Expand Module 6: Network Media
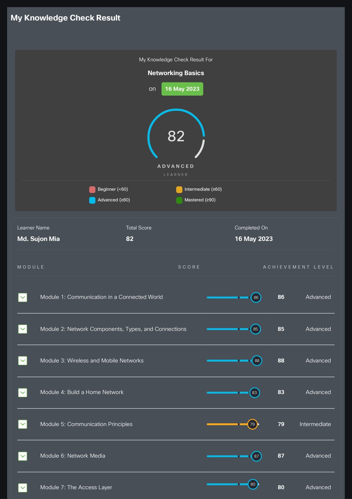This screenshot has width=352, height=499. pyautogui.click(x=23, y=456)
